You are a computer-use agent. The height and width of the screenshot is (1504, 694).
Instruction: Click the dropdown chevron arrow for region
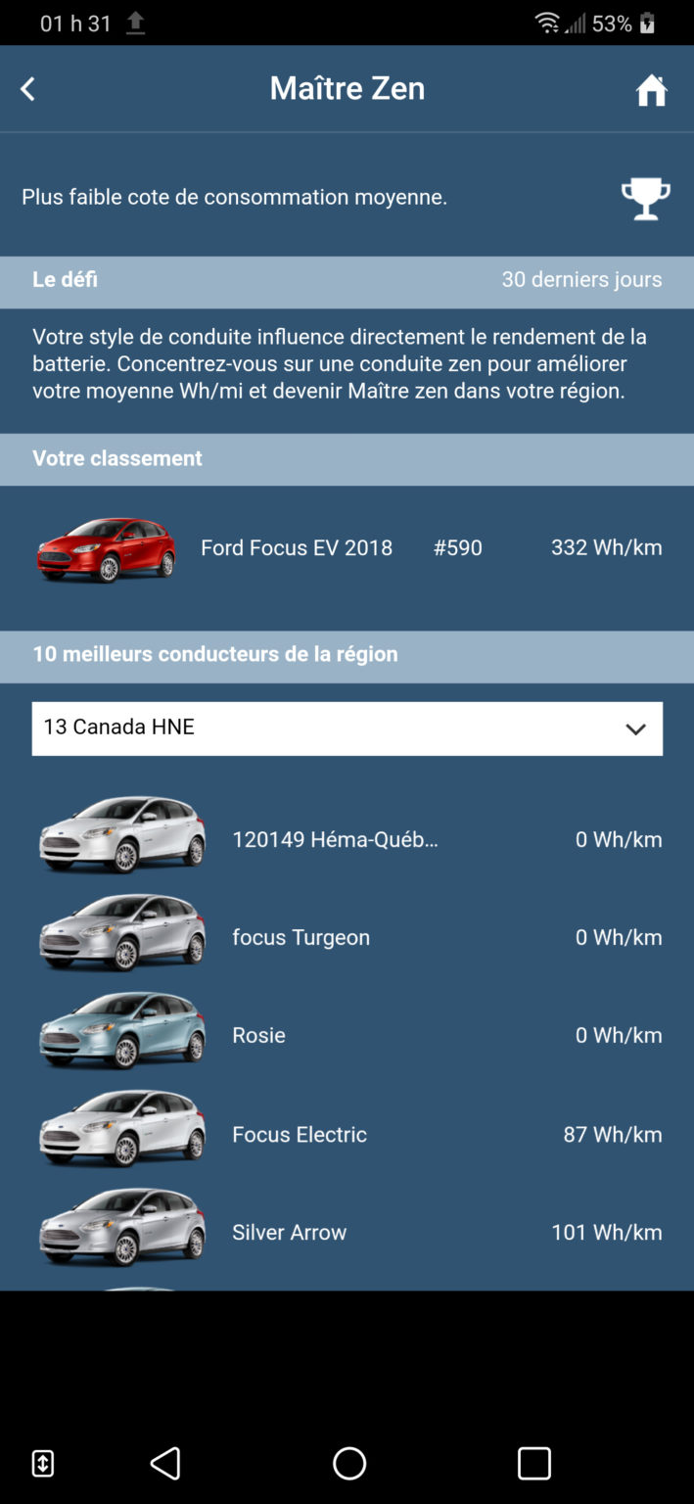click(x=635, y=729)
